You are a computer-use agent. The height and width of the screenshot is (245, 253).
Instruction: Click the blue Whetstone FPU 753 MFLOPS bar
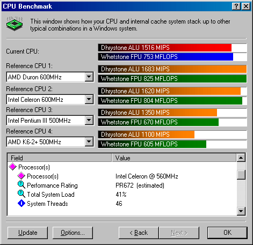pos(165,57)
